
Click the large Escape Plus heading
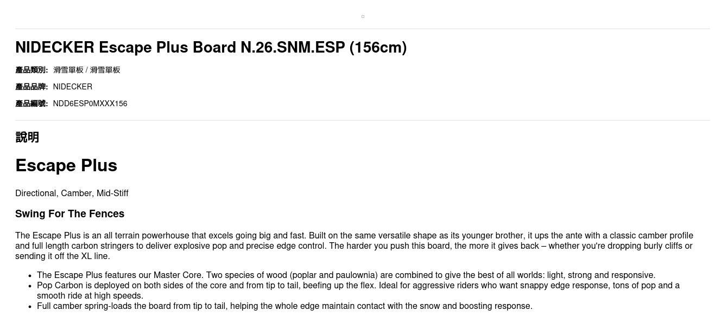[66, 165]
